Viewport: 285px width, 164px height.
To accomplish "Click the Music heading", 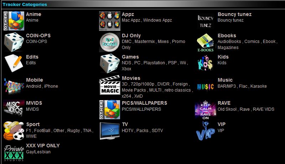I will click(x=225, y=80).
